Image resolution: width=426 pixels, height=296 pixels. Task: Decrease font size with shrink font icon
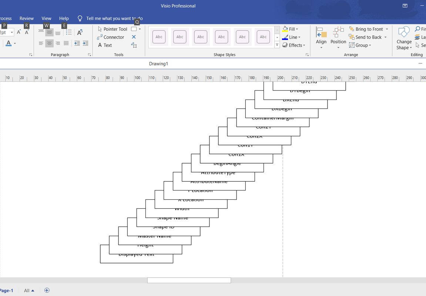point(27,32)
